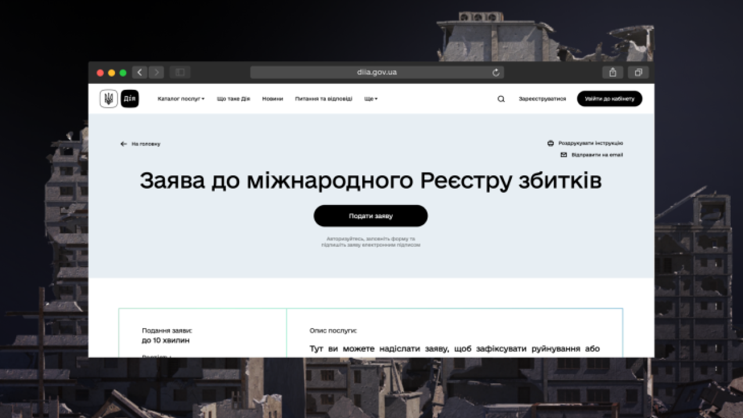Go back via На головну link
This screenshot has height=418, width=743.
click(146, 144)
